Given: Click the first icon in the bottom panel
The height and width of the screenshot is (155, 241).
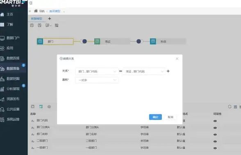Looking at the screenshot, I should coord(33,106).
